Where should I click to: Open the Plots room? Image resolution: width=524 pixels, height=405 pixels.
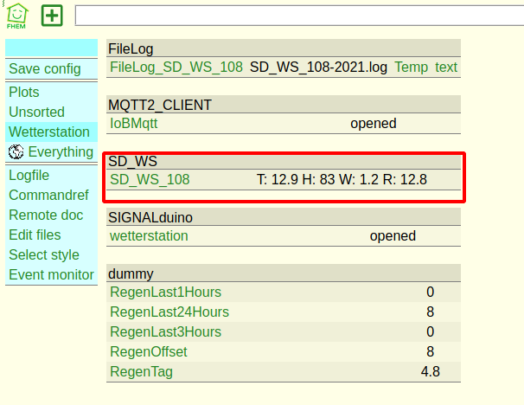pyautogui.click(x=24, y=92)
